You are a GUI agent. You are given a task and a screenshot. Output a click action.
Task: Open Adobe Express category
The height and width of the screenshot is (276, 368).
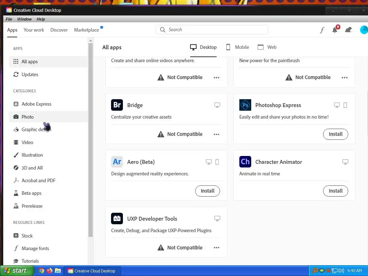point(48,104)
